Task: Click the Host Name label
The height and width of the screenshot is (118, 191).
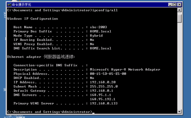Action: 23,27
